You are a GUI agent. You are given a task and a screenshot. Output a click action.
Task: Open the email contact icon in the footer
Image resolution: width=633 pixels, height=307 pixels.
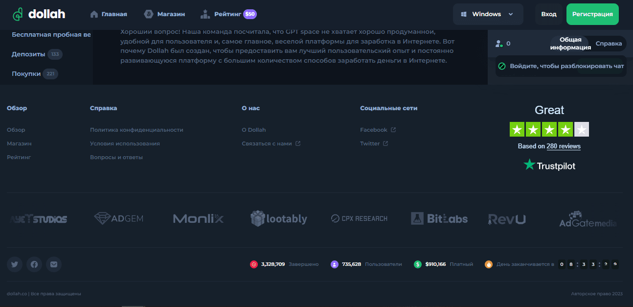(54, 264)
